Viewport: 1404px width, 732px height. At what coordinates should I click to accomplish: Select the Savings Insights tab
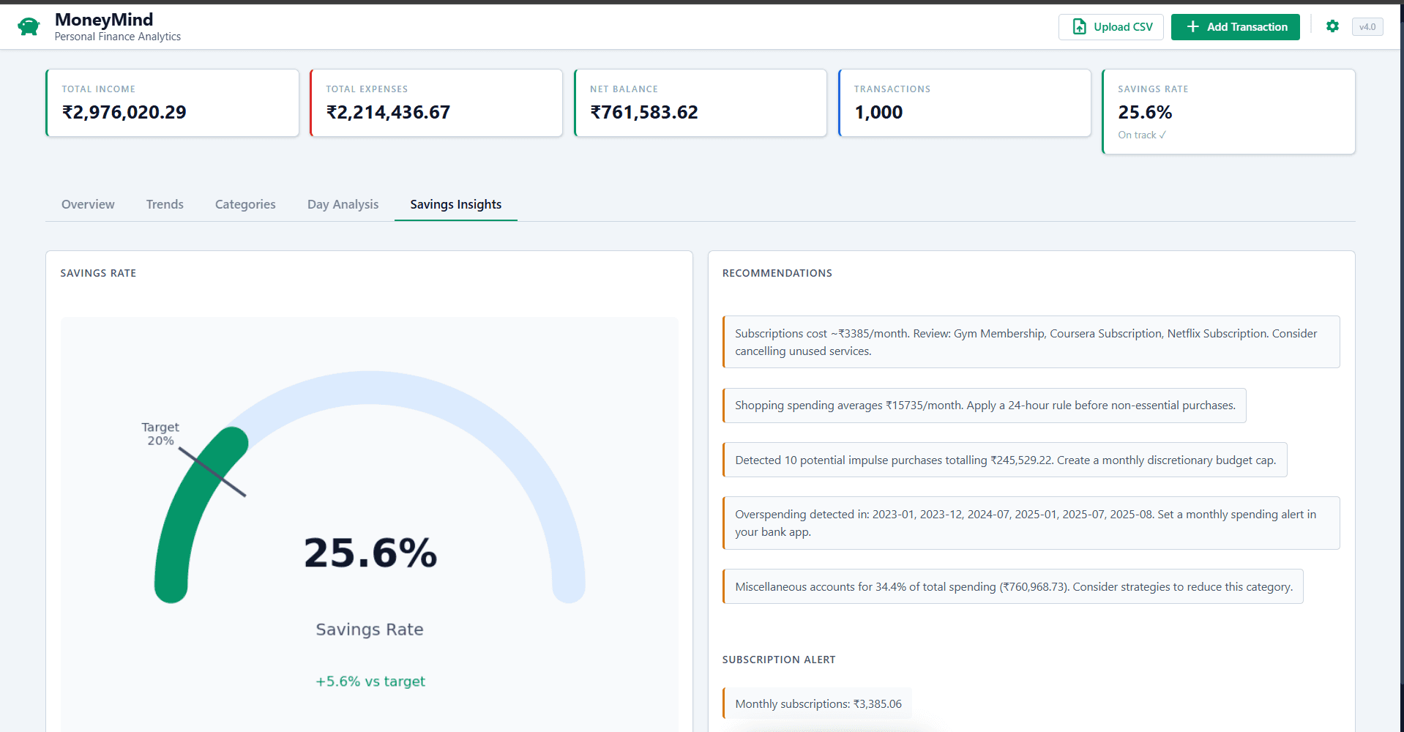[x=455, y=204]
